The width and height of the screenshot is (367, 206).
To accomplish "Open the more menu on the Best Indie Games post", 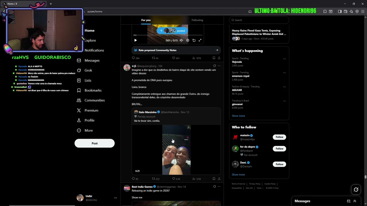I will click(219, 187).
